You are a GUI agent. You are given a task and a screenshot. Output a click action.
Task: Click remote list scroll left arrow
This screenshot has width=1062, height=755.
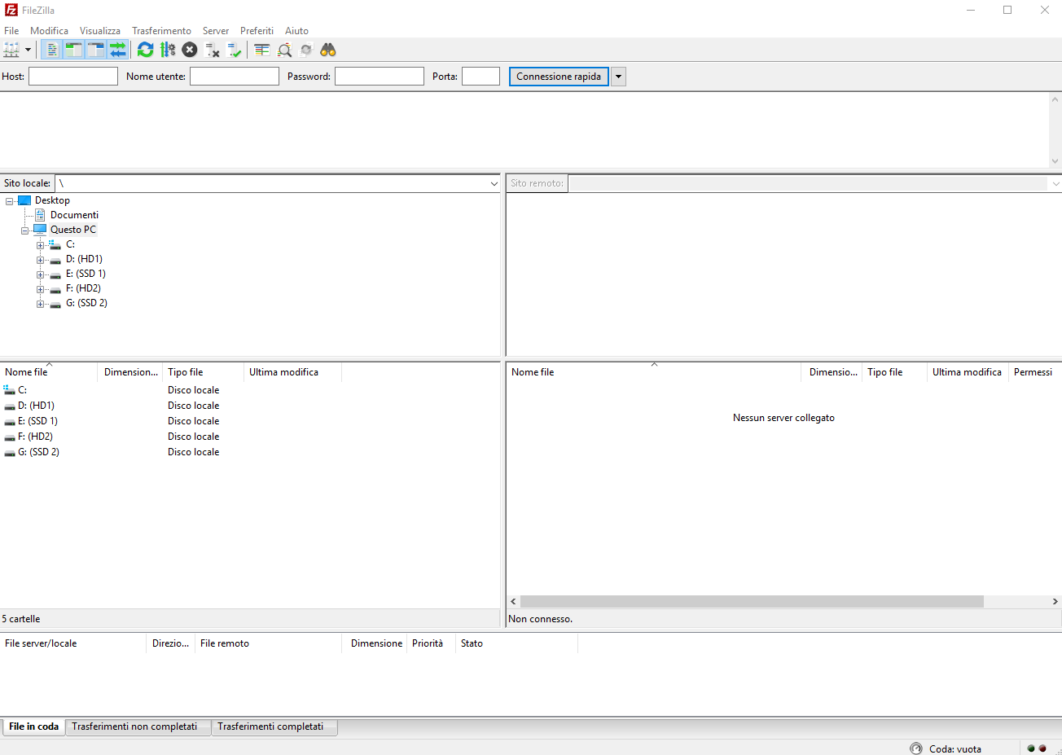tap(513, 601)
